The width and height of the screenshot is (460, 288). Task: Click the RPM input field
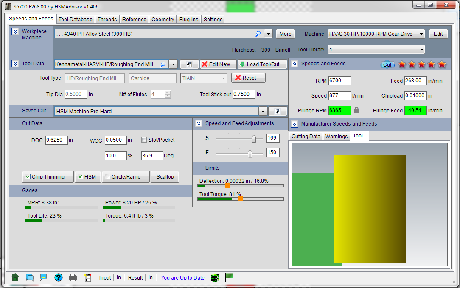tap(339, 81)
